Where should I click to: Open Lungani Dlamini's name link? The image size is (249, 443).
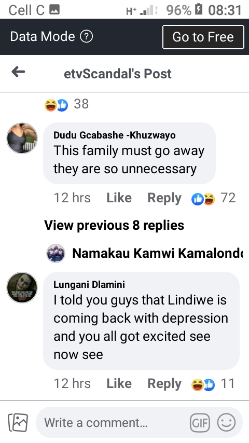(x=89, y=284)
